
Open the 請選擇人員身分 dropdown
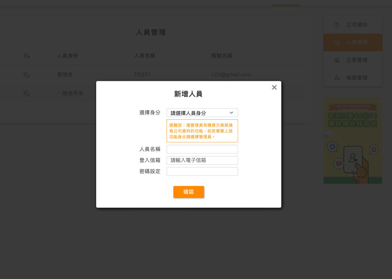[x=202, y=113]
